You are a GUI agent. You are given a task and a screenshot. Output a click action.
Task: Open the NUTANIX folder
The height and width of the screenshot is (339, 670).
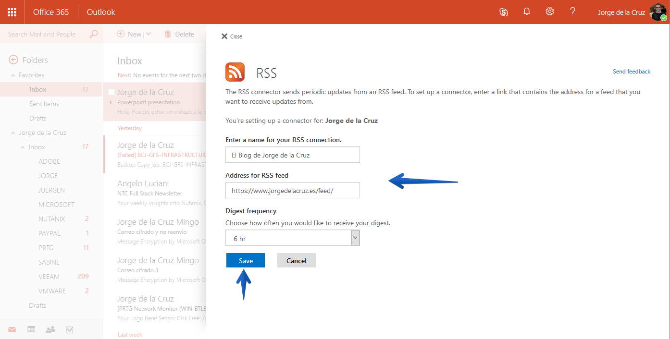[x=51, y=219]
